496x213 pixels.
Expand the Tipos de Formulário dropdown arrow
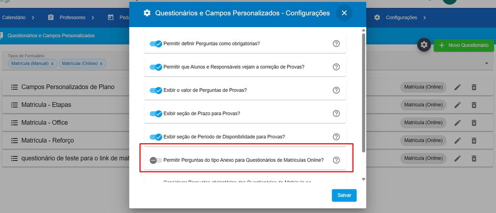tap(486, 63)
